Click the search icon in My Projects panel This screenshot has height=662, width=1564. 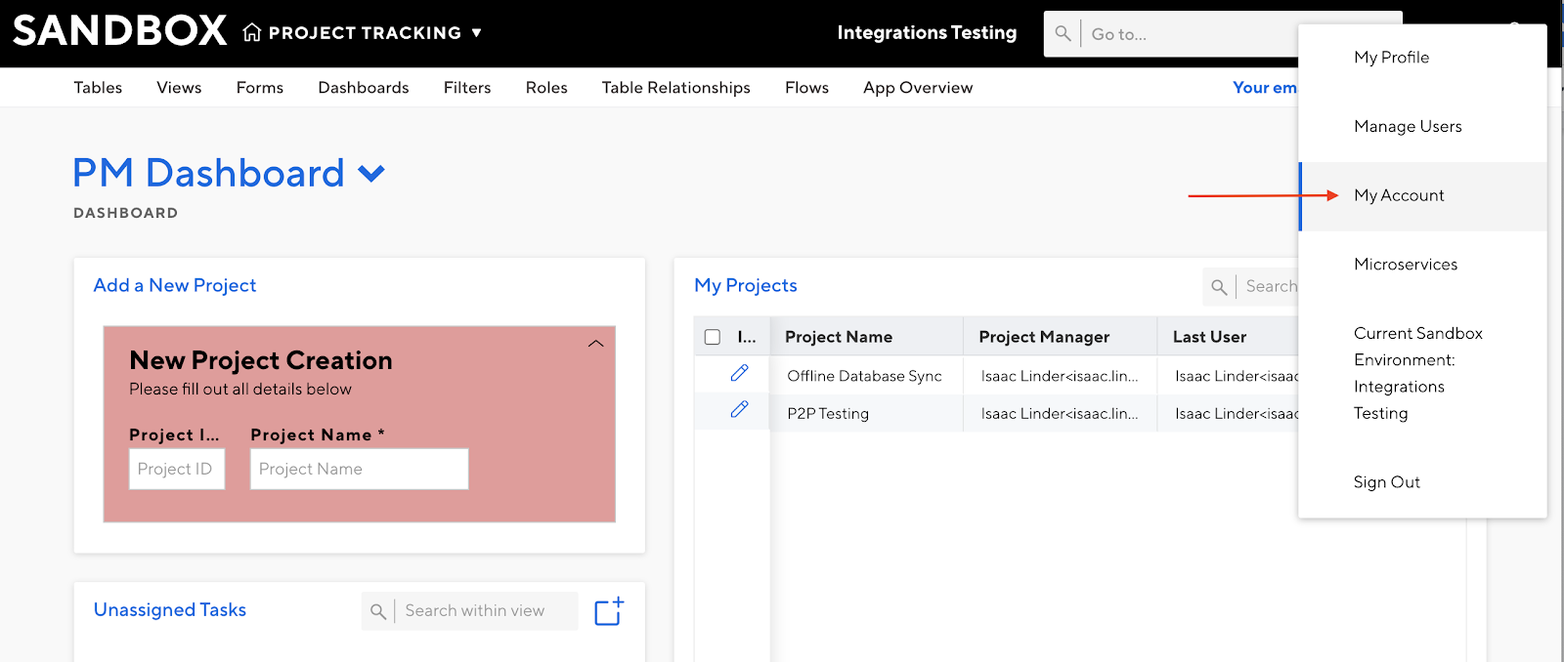[x=1219, y=287]
